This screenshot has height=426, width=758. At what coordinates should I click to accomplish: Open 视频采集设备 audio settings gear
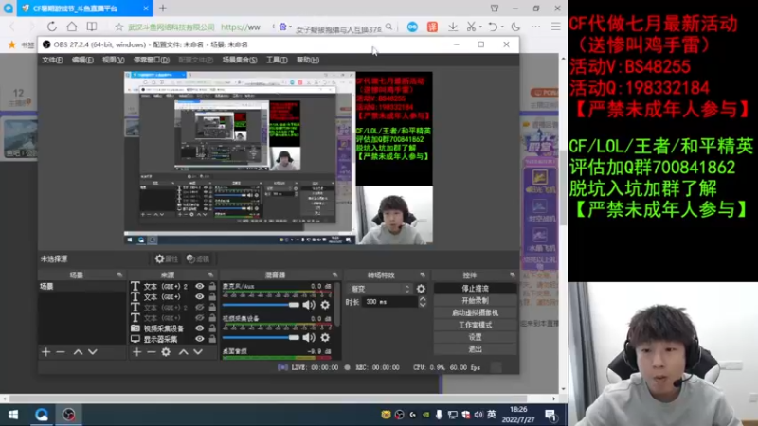point(325,337)
